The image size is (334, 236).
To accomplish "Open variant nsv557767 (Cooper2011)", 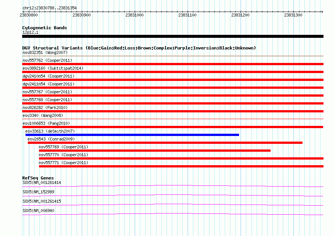I will pyautogui.click(x=47, y=92).
